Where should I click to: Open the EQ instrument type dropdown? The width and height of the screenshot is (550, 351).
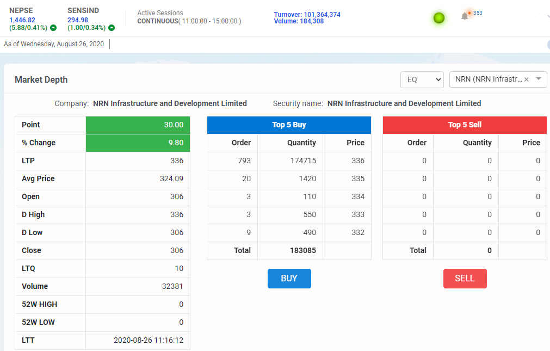(x=422, y=79)
